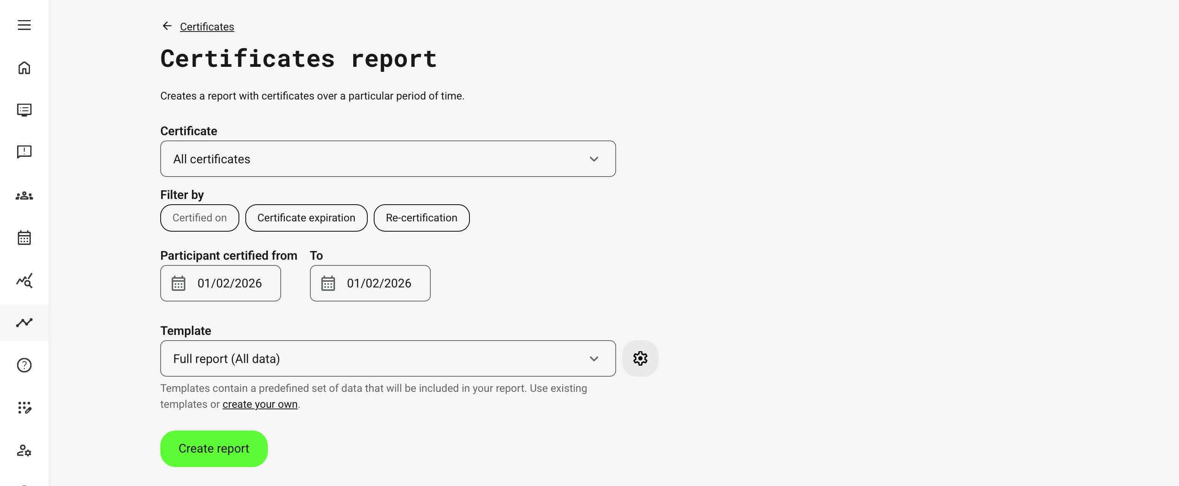Open the hamburger navigation menu

pyautogui.click(x=24, y=25)
